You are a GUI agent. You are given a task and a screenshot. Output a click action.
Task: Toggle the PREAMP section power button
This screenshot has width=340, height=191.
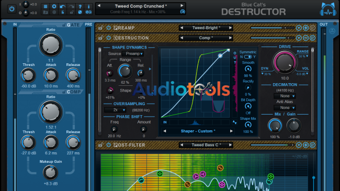click(x=108, y=28)
